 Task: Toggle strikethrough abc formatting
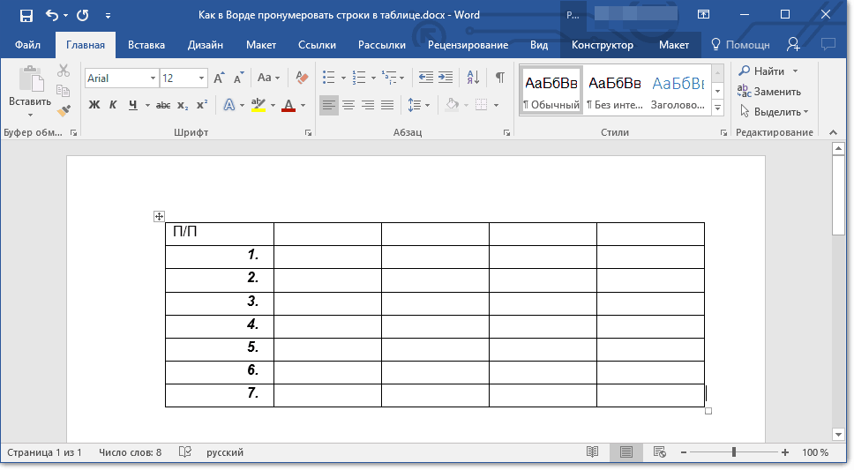click(x=162, y=105)
